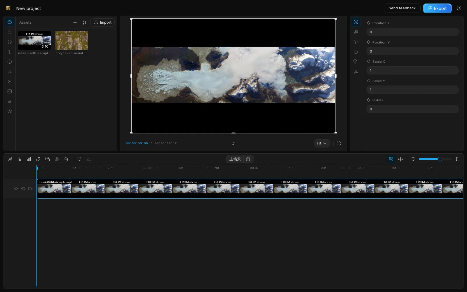467x292 pixels.
Task: Click Send feedback button
Action: tap(402, 8)
